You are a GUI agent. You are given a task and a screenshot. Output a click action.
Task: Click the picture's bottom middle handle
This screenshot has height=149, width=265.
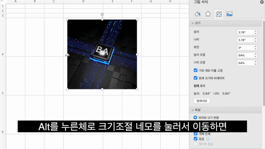[x=102, y=89]
